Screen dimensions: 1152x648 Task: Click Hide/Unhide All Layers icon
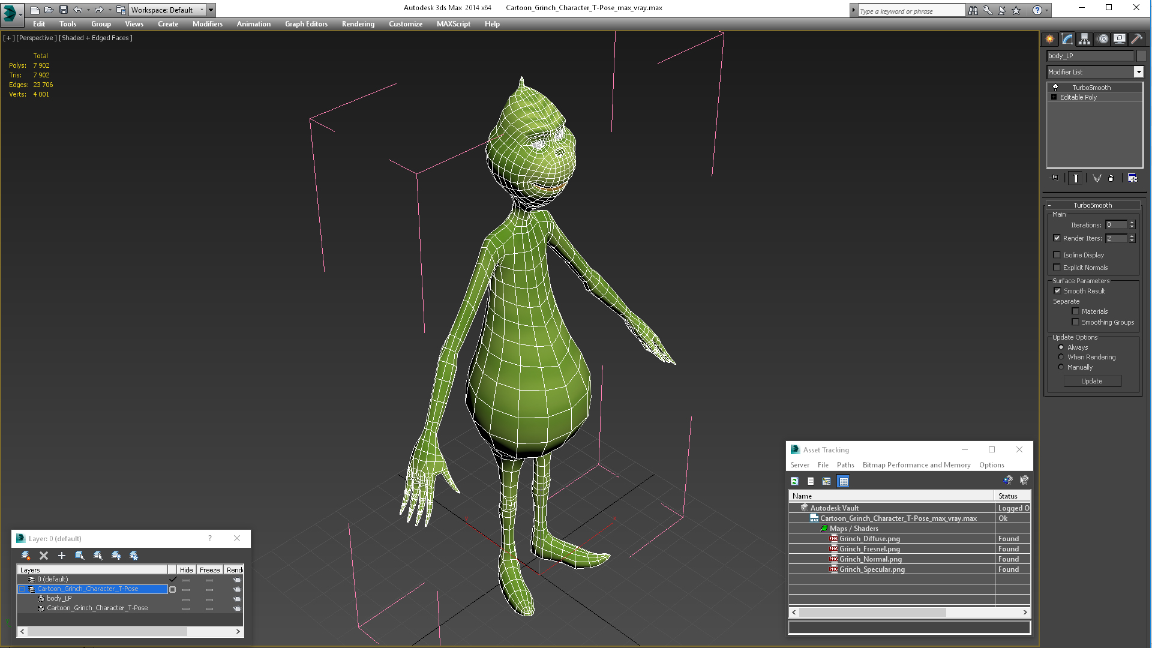click(x=116, y=556)
